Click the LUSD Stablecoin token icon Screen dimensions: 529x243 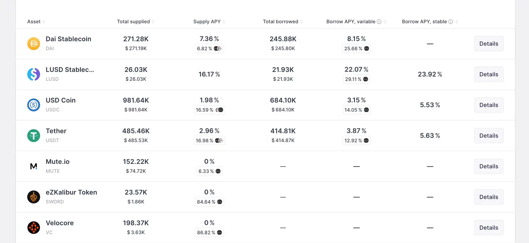[x=34, y=74]
